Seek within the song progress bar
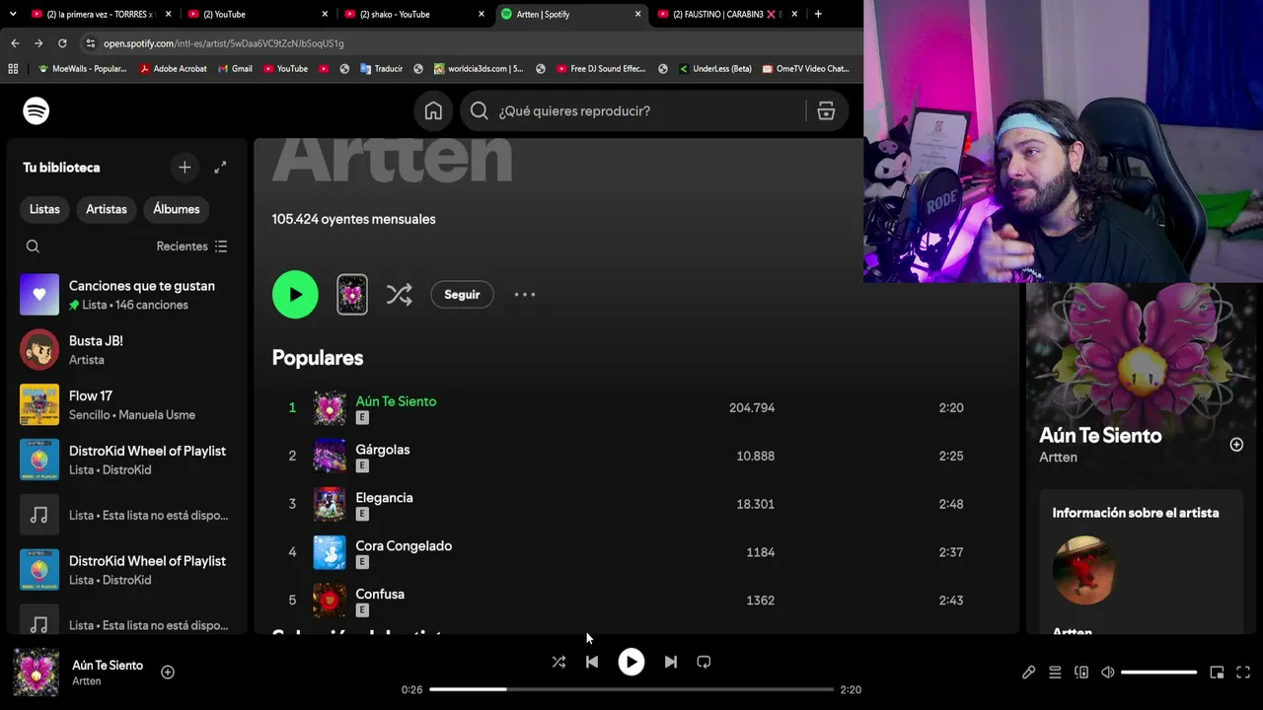Image resolution: width=1263 pixels, height=710 pixels. click(631, 689)
